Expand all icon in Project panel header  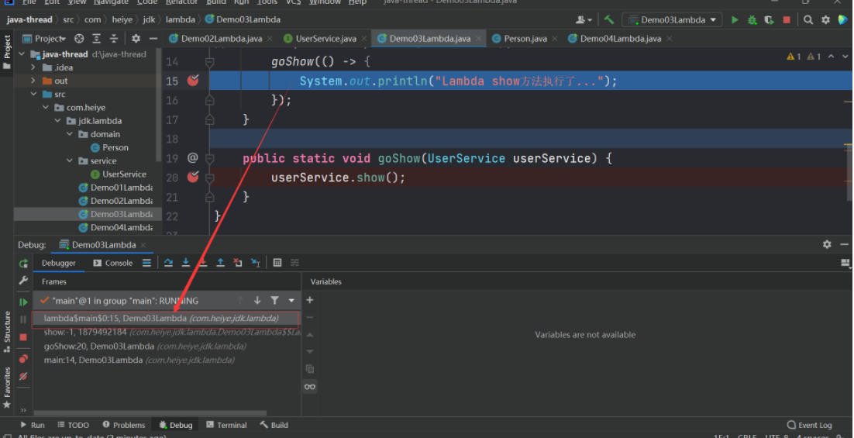[96, 39]
